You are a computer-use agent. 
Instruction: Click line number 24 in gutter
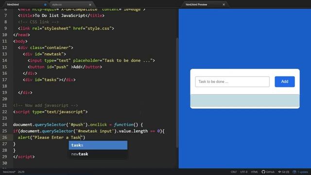4,124
